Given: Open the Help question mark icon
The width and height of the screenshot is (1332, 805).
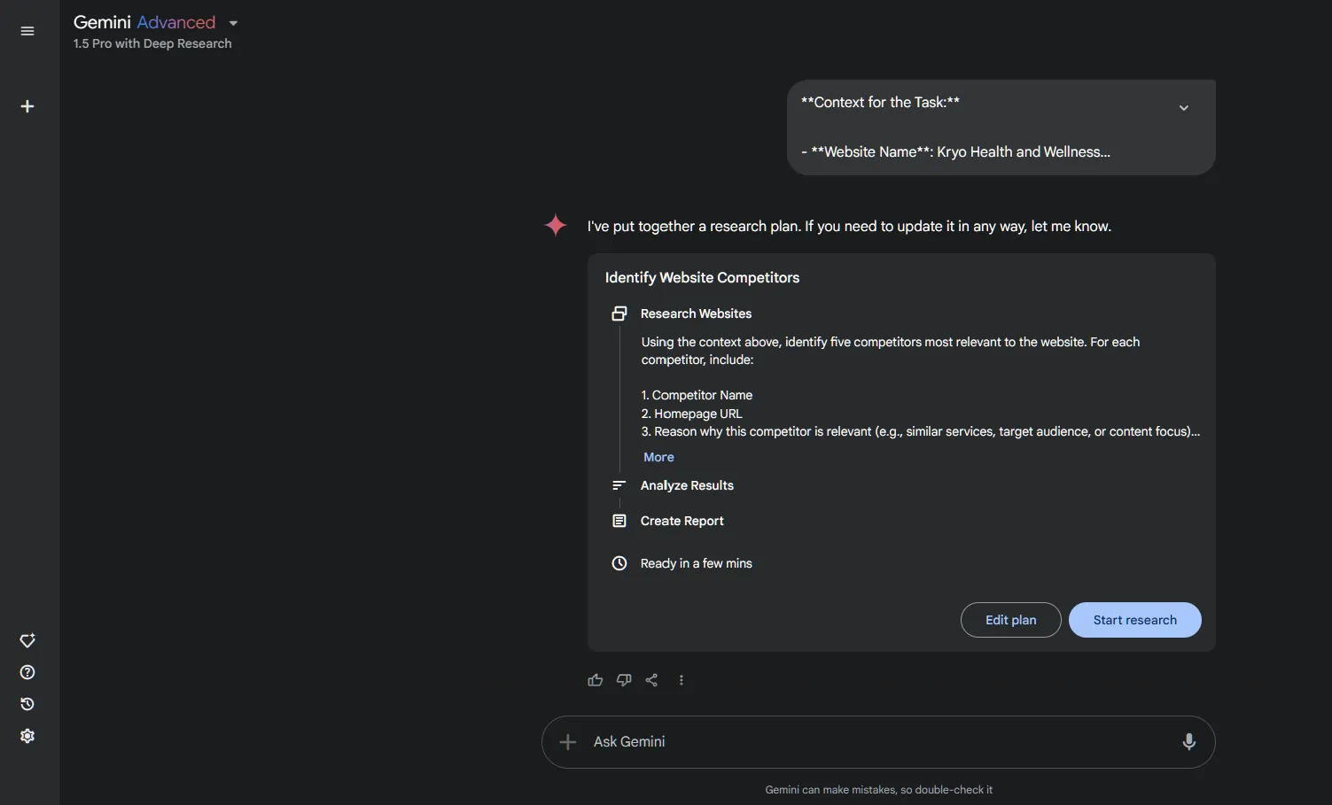Looking at the screenshot, I should (27, 672).
